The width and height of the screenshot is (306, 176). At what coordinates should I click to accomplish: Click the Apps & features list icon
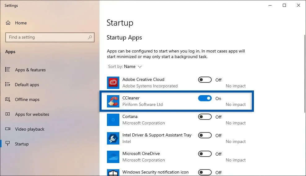(x=8, y=69)
